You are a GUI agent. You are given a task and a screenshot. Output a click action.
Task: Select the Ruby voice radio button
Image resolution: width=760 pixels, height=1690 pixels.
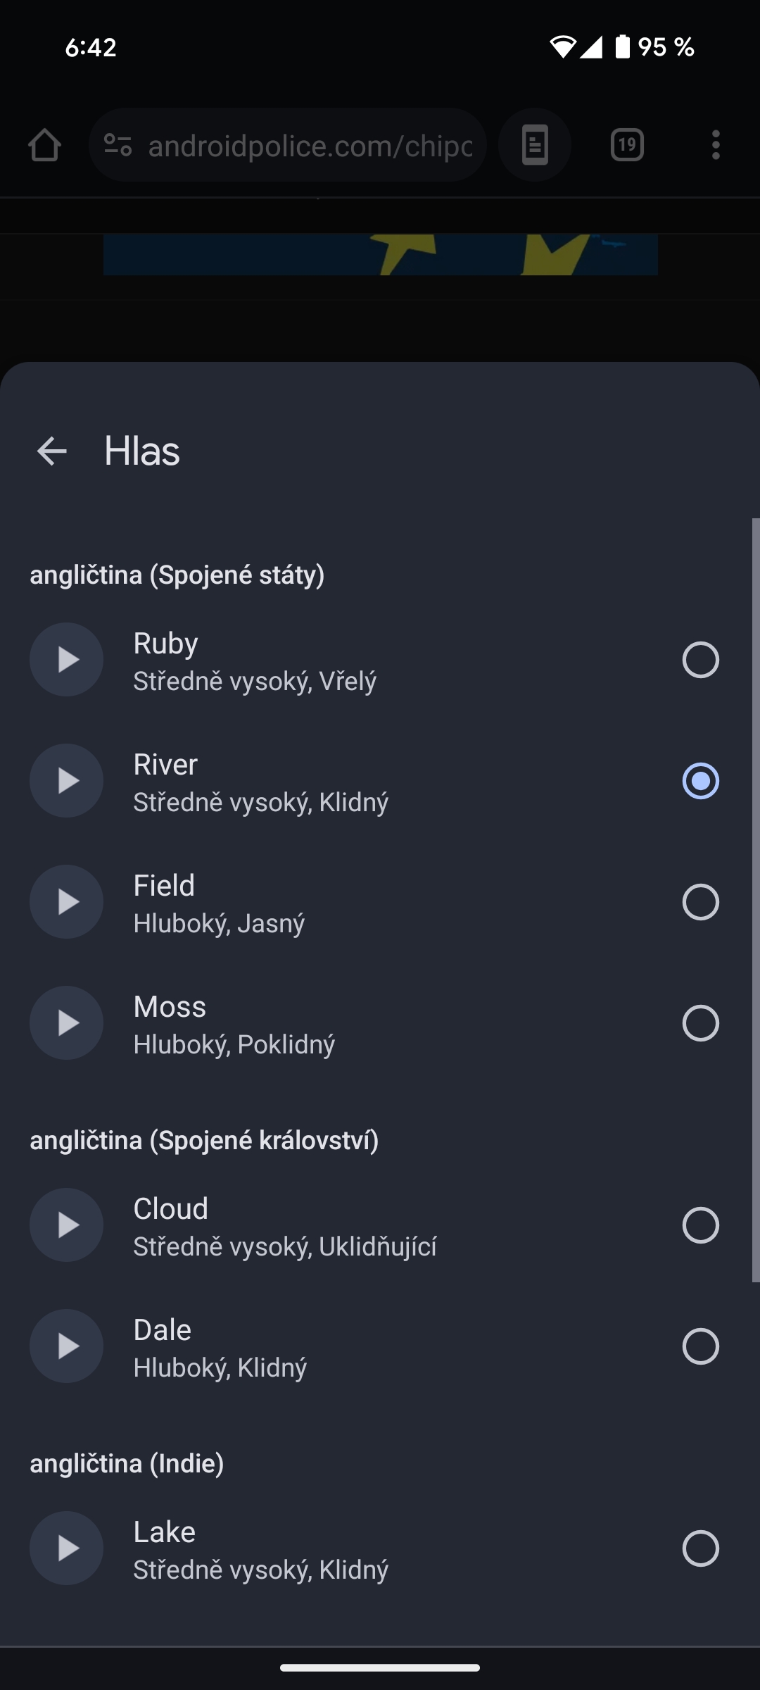700,660
